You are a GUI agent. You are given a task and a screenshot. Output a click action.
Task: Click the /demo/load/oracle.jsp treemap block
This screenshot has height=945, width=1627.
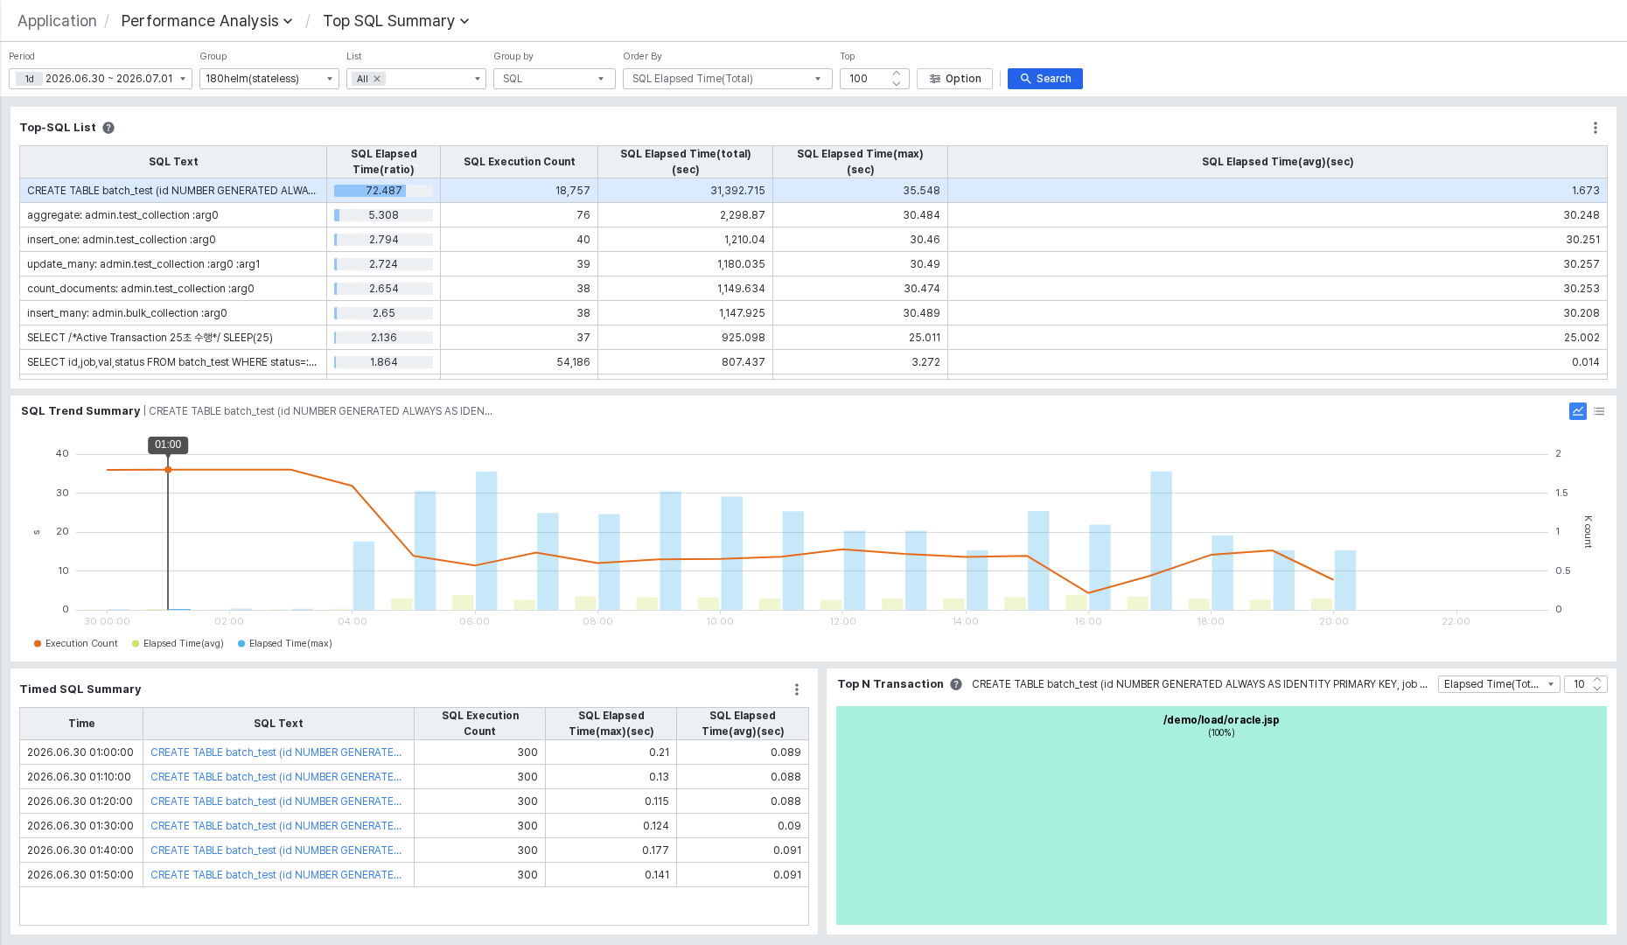tap(1221, 815)
